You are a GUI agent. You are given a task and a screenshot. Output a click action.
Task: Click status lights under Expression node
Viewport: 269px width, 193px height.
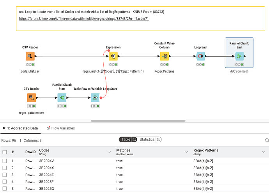click(x=113, y=64)
